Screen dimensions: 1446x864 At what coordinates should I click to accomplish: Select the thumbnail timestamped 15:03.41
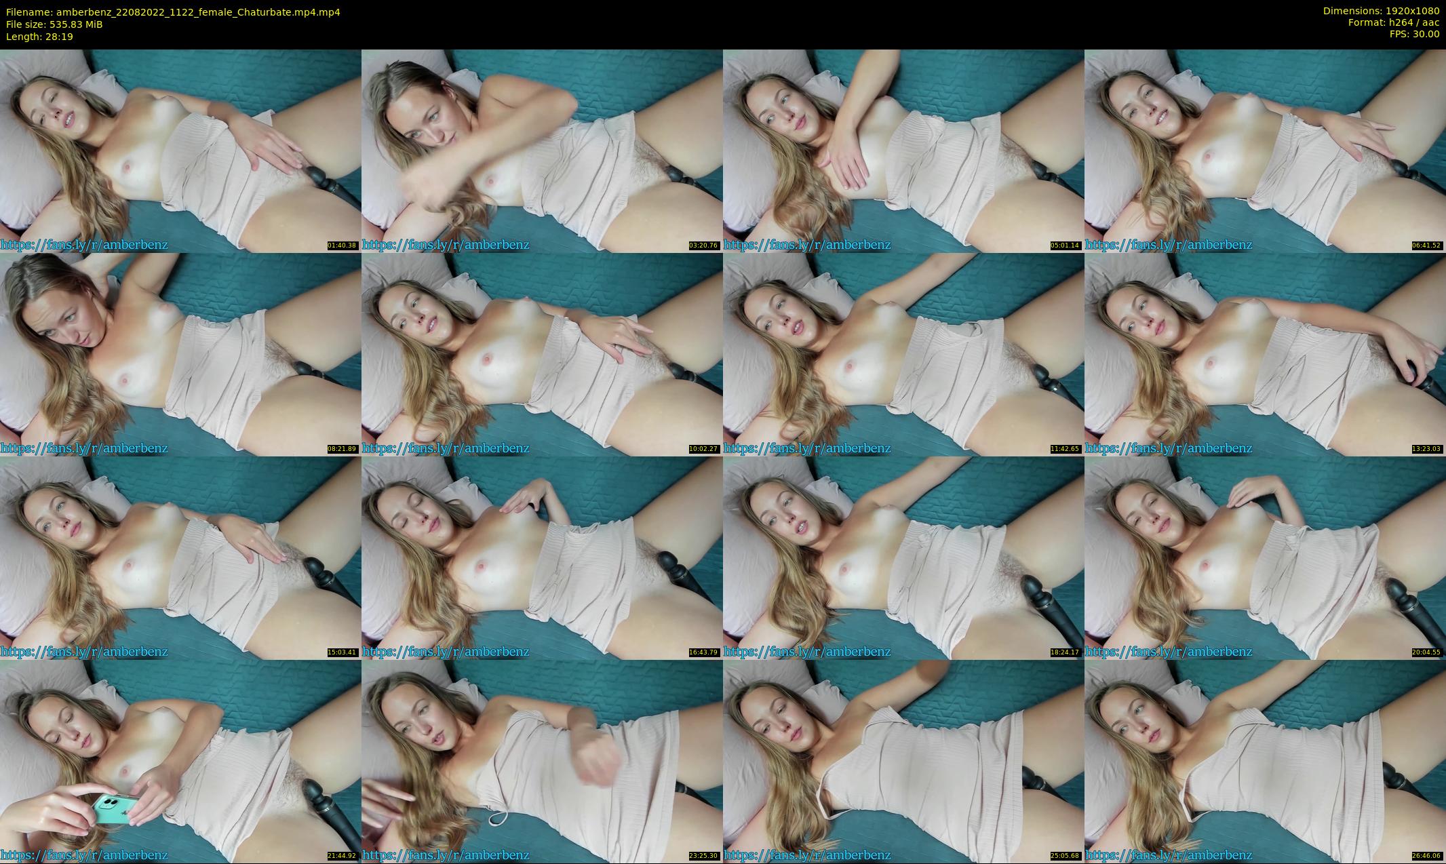180,557
